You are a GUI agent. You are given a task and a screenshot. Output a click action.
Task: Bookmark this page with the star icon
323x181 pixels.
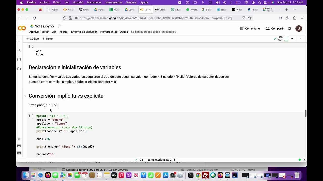[x=250, y=18]
